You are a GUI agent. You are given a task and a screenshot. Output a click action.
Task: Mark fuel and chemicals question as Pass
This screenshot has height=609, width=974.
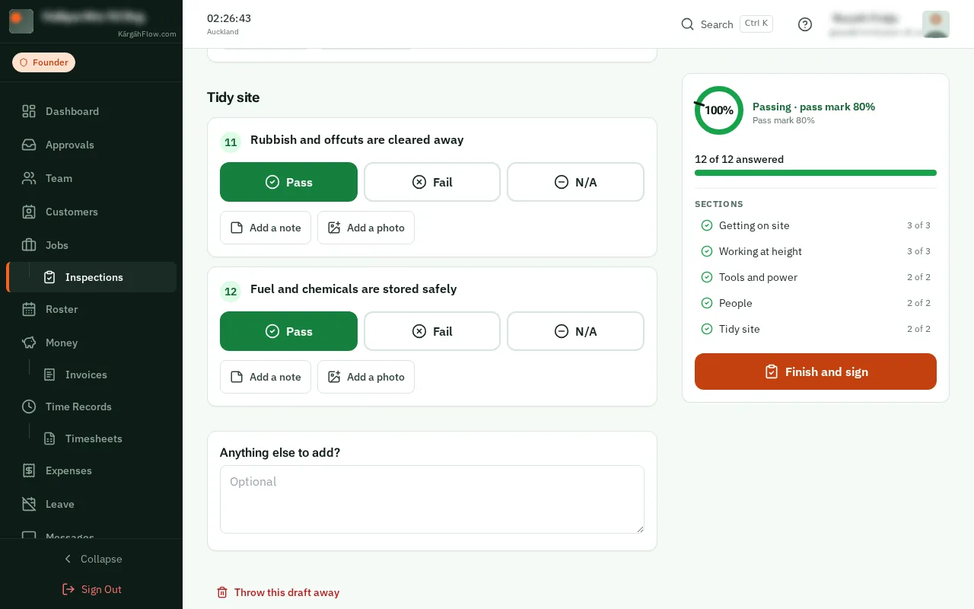click(x=288, y=331)
